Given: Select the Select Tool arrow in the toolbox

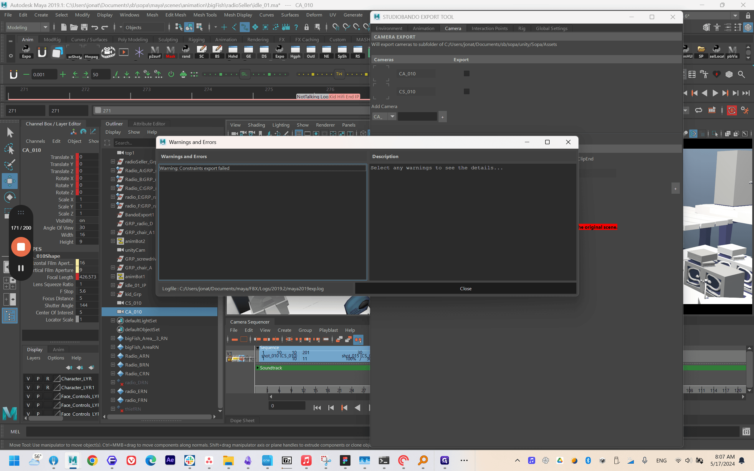Looking at the screenshot, I should [x=10, y=133].
